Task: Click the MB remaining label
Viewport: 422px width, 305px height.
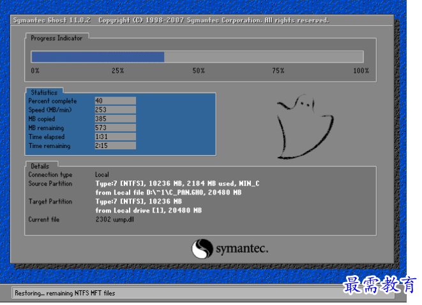Action: coord(47,128)
